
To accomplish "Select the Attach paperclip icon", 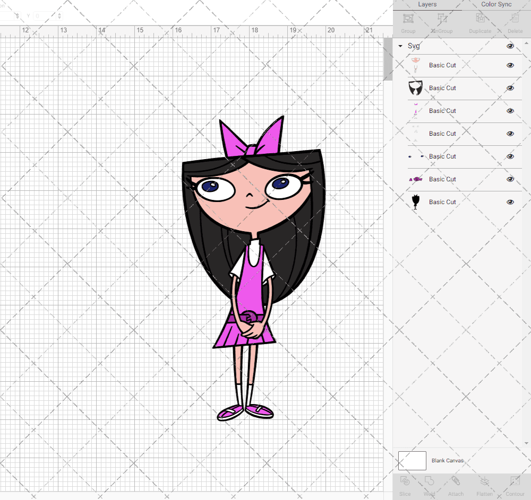I will (x=456, y=481).
